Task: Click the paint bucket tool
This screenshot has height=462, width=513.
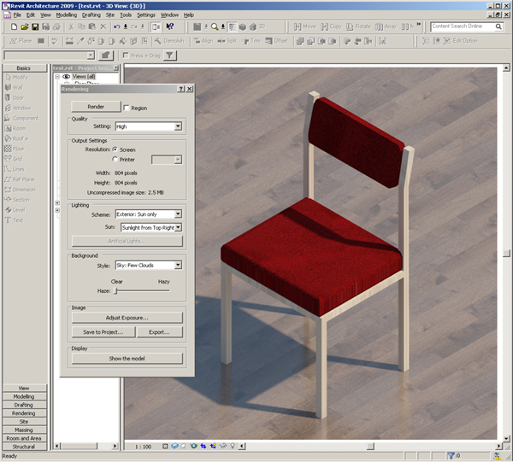Action: (123, 41)
